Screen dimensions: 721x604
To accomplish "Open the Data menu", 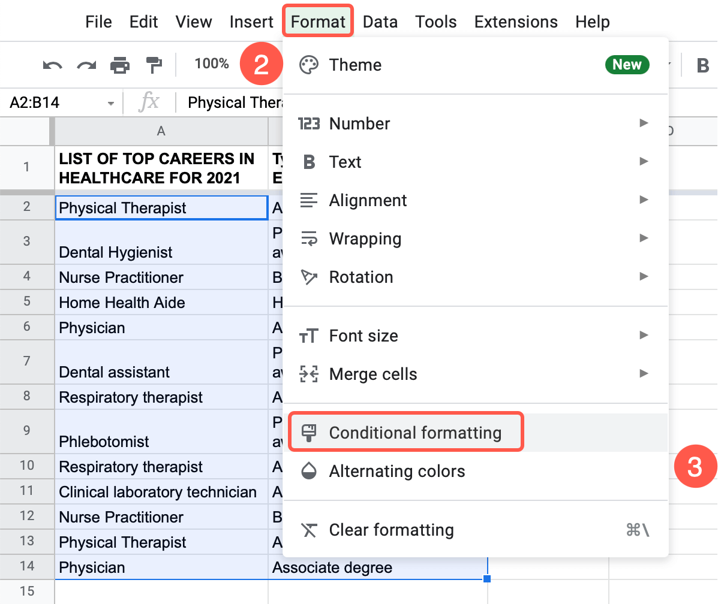I will [380, 21].
